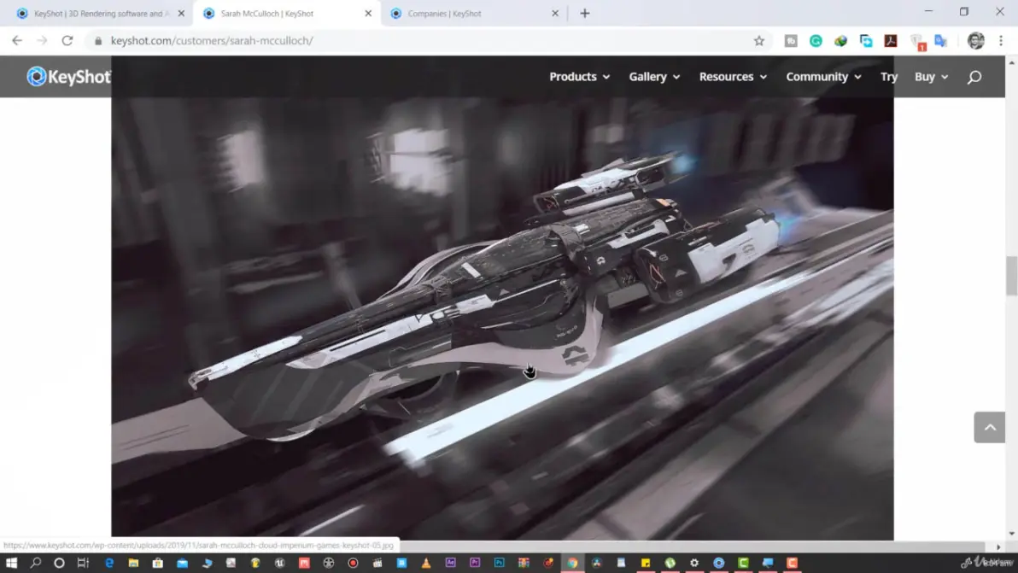Launch VLC media player from the taskbar
Image resolution: width=1018 pixels, height=573 pixels.
426,563
